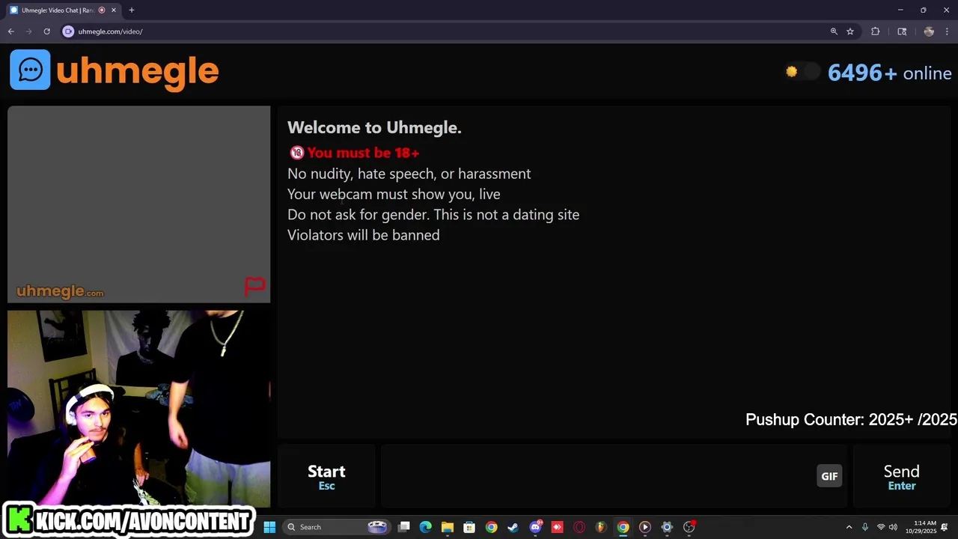Viewport: 958px width, 539px height.
Task: Open the Wi-Fi network tray icon
Action: pos(881,527)
